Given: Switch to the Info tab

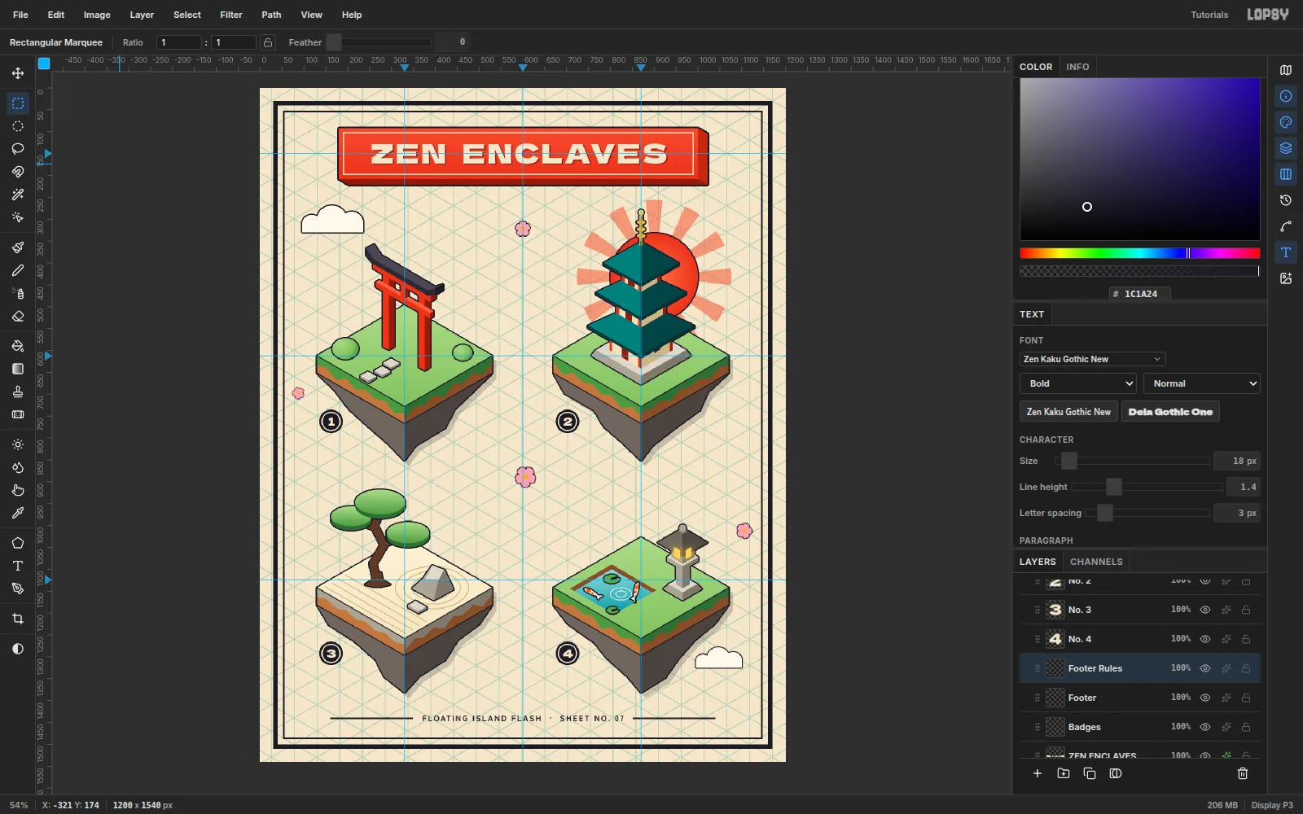Looking at the screenshot, I should click(1077, 67).
